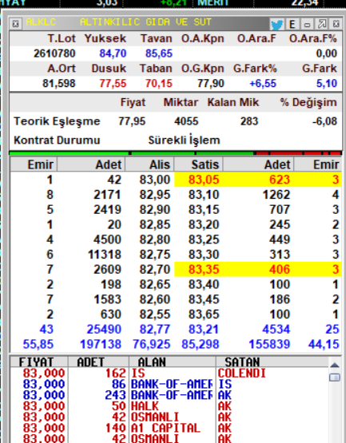Click ask quantity 1262

click(x=276, y=195)
